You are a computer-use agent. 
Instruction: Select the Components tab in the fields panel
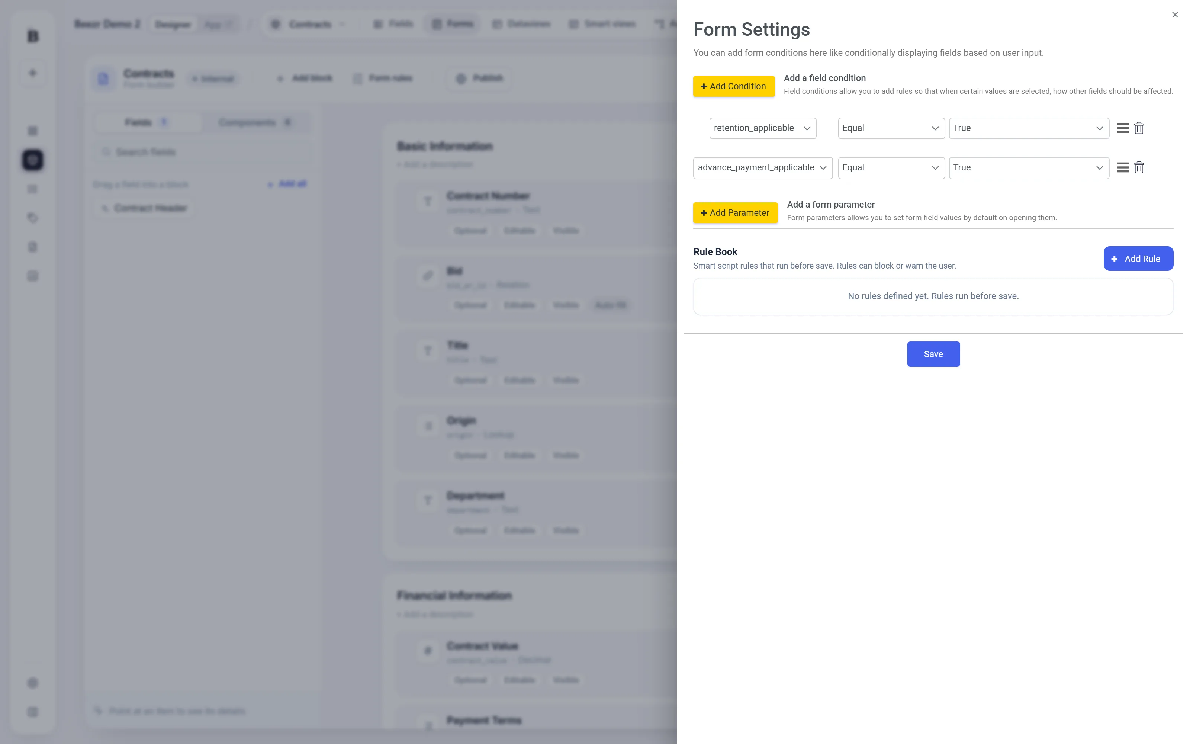(x=255, y=122)
